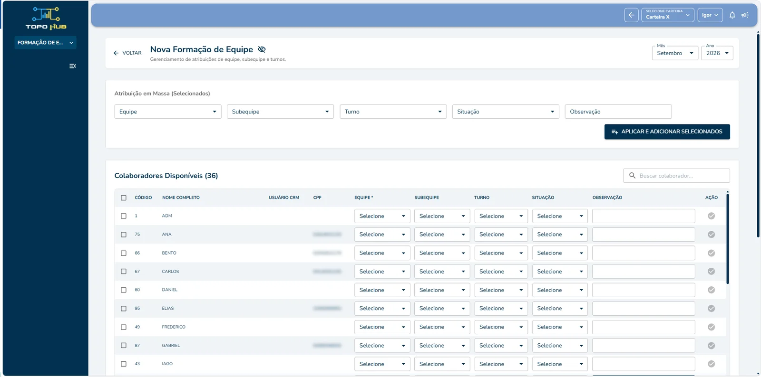Collapse the sidebar menu icon

pyautogui.click(x=73, y=66)
